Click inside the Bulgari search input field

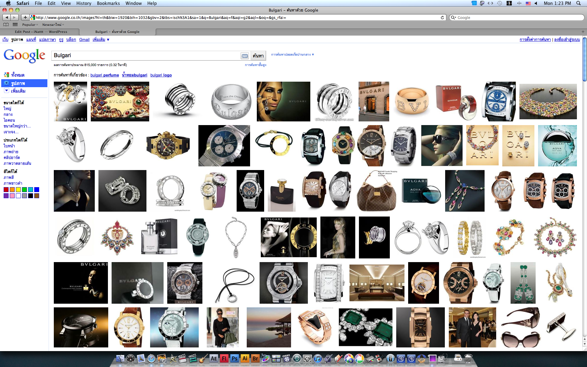coord(146,56)
